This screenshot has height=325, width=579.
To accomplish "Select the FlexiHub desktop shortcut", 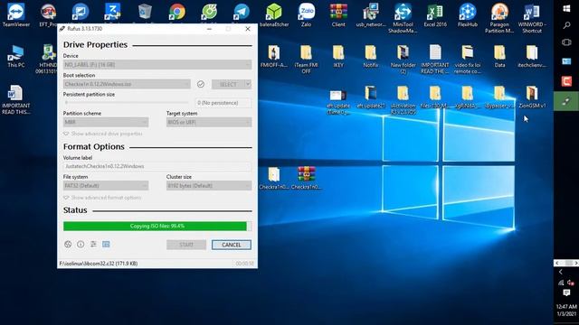I will point(468,15).
